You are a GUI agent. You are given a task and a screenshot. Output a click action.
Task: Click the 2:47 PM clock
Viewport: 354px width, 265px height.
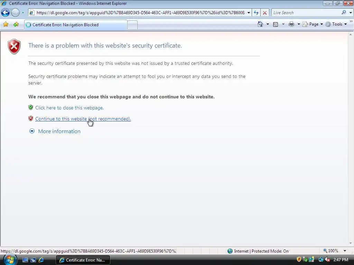[341, 260]
